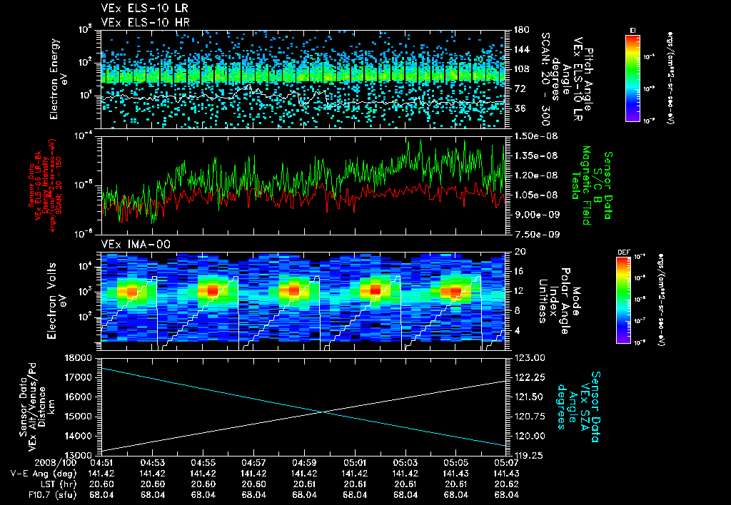
Task: Click the VEx ELS-10 HR title
Action: pos(145,22)
